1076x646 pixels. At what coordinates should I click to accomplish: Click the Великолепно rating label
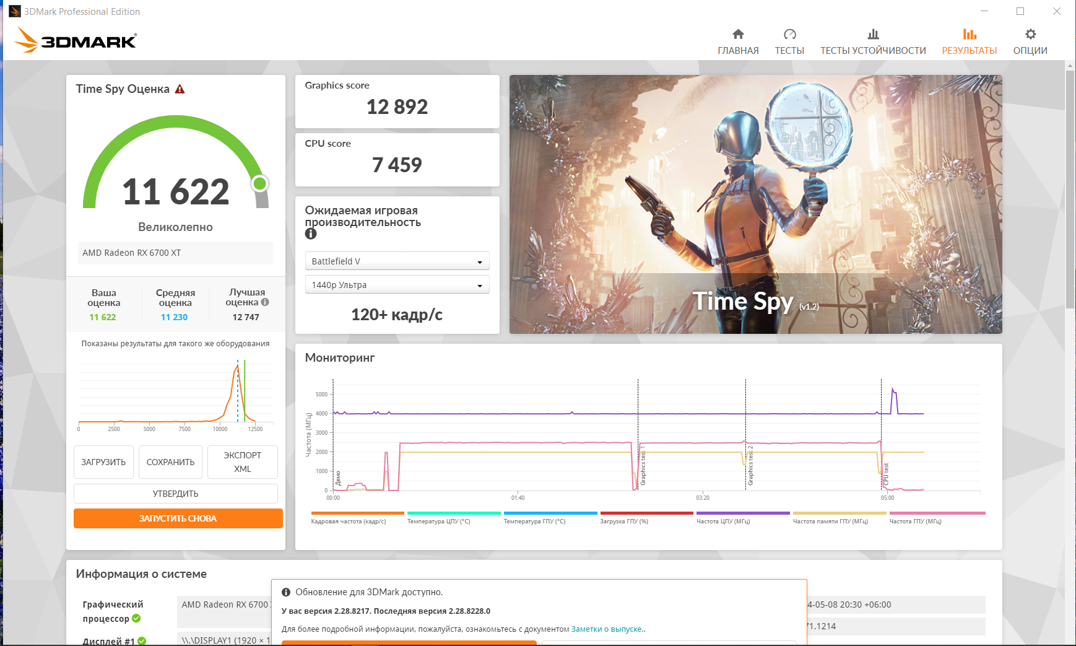[175, 227]
